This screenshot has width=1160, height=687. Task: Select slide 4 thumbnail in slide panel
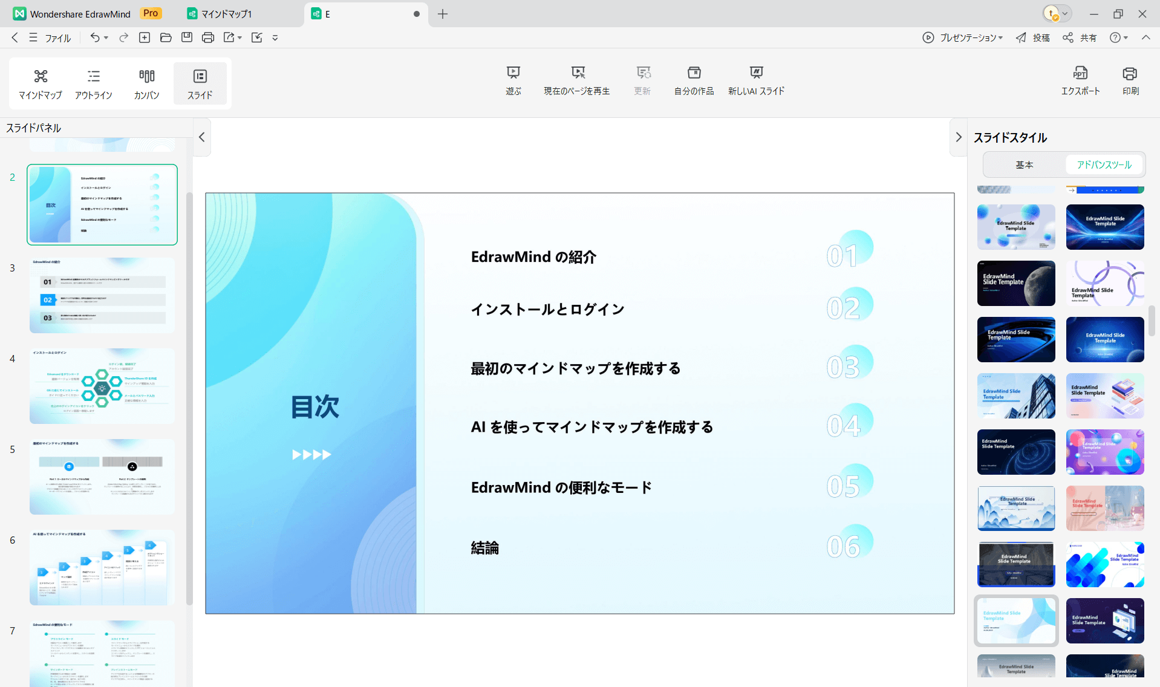tap(102, 386)
